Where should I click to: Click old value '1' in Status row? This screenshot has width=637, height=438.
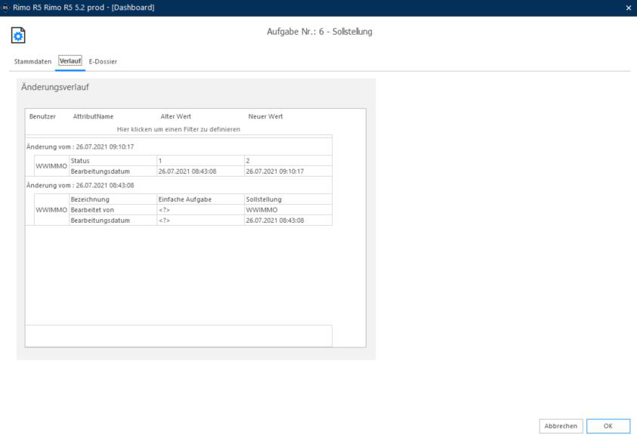[201, 161]
